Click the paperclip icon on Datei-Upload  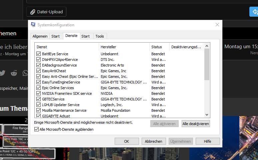point(33,12)
